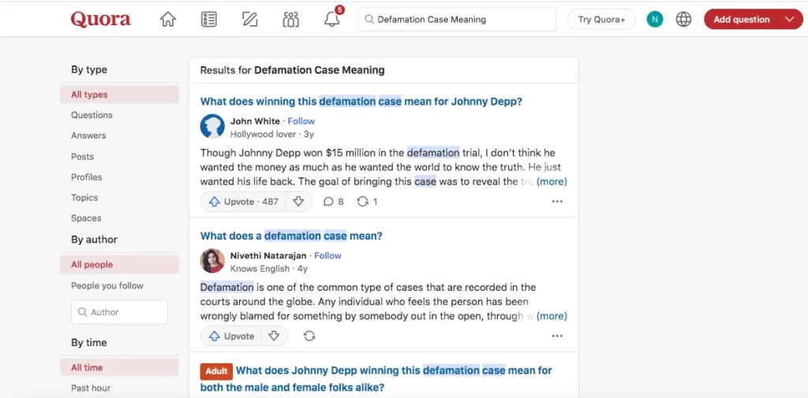Open the Adult-tagged Johnny Depp question
Screen dimensions: 808x398
pos(376,378)
